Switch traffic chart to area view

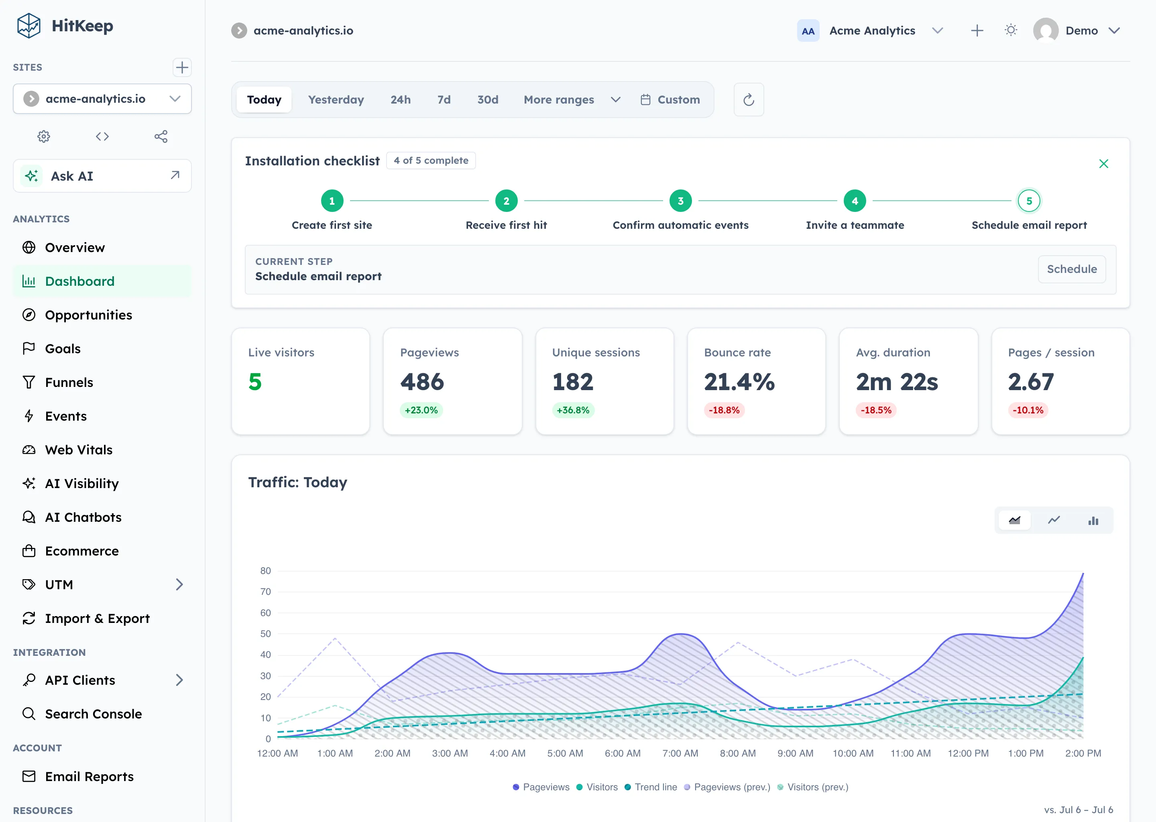(x=1014, y=520)
